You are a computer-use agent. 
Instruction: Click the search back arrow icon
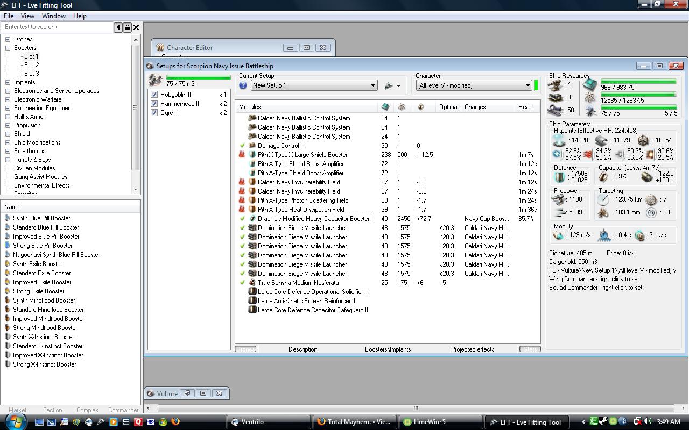(118, 27)
